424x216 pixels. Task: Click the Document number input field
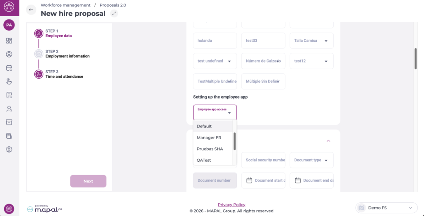pyautogui.click(x=215, y=180)
